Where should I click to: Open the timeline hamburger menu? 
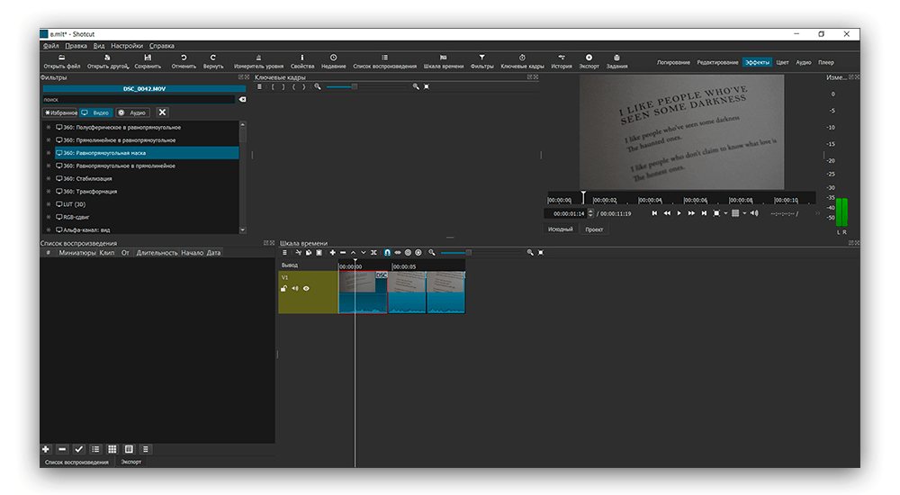pyautogui.click(x=285, y=253)
